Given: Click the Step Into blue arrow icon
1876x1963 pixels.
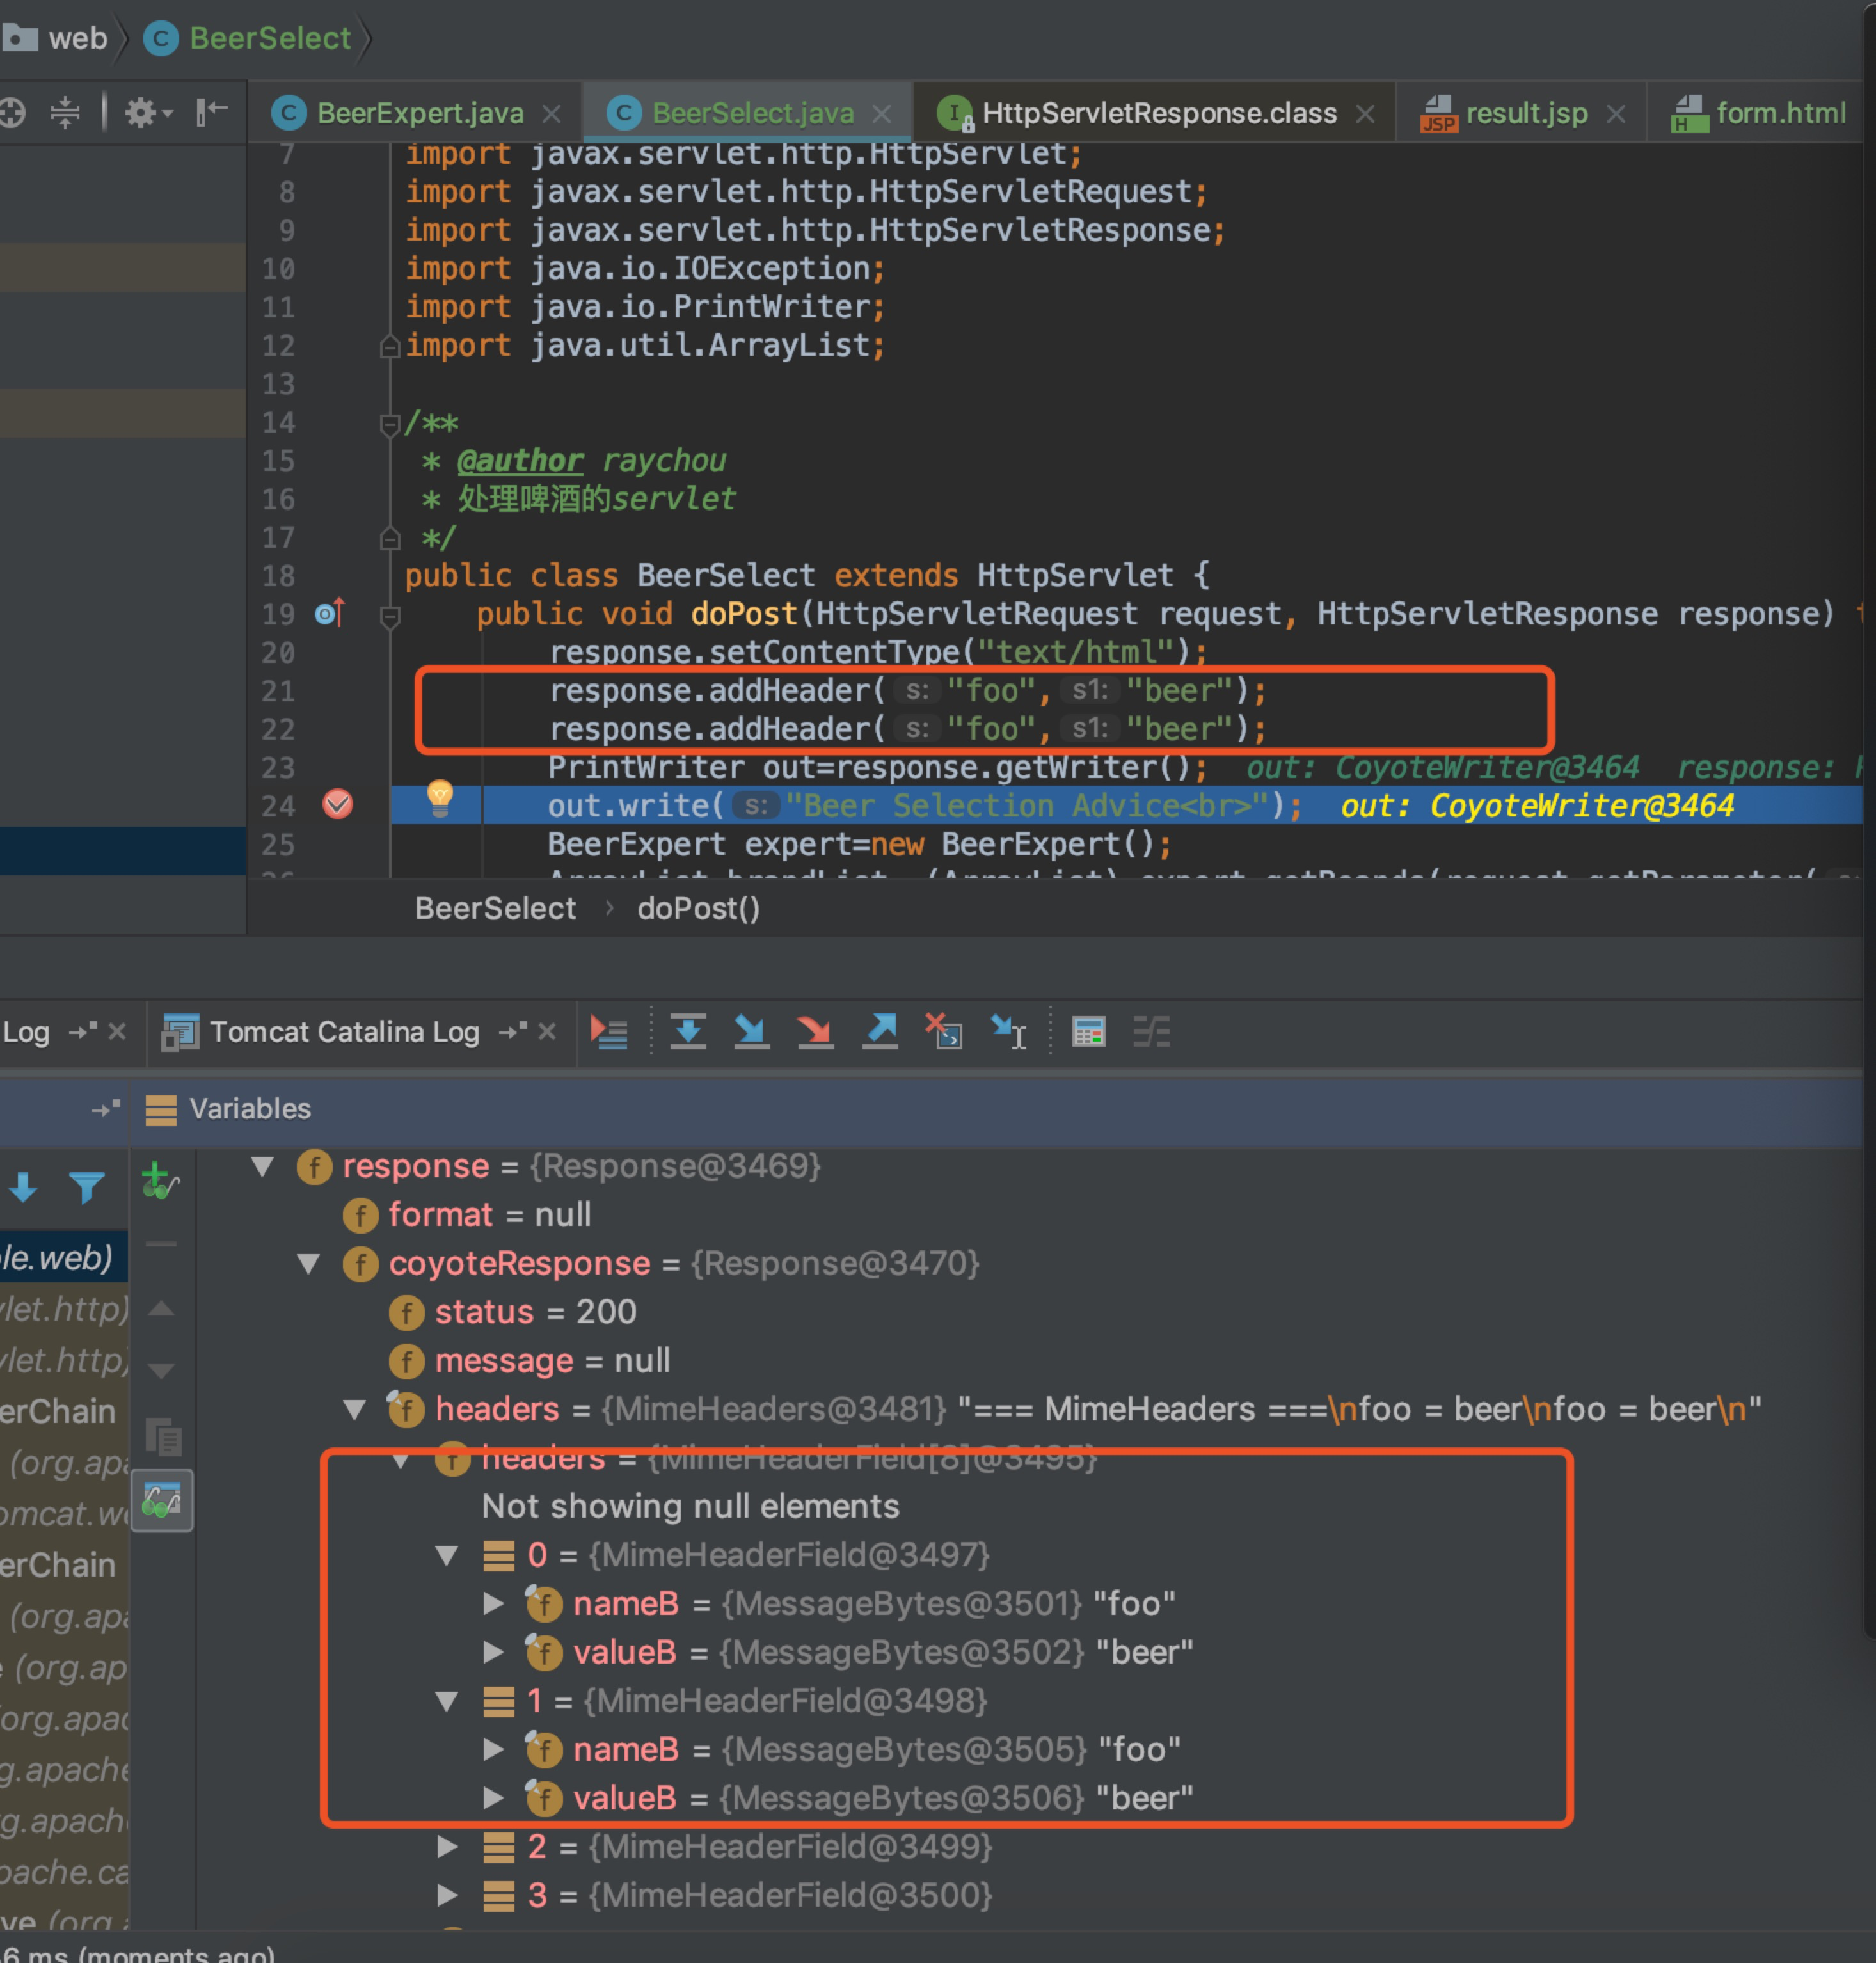Looking at the screenshot, I should pos(751,1031).
